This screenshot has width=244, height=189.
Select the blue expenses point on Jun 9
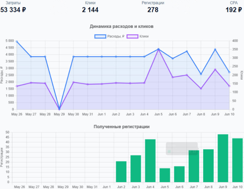pos(215,50)
